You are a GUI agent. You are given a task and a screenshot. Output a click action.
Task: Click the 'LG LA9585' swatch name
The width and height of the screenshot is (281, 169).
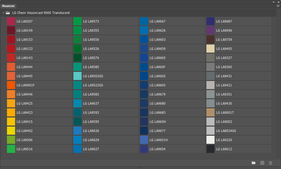pos(91,67)
